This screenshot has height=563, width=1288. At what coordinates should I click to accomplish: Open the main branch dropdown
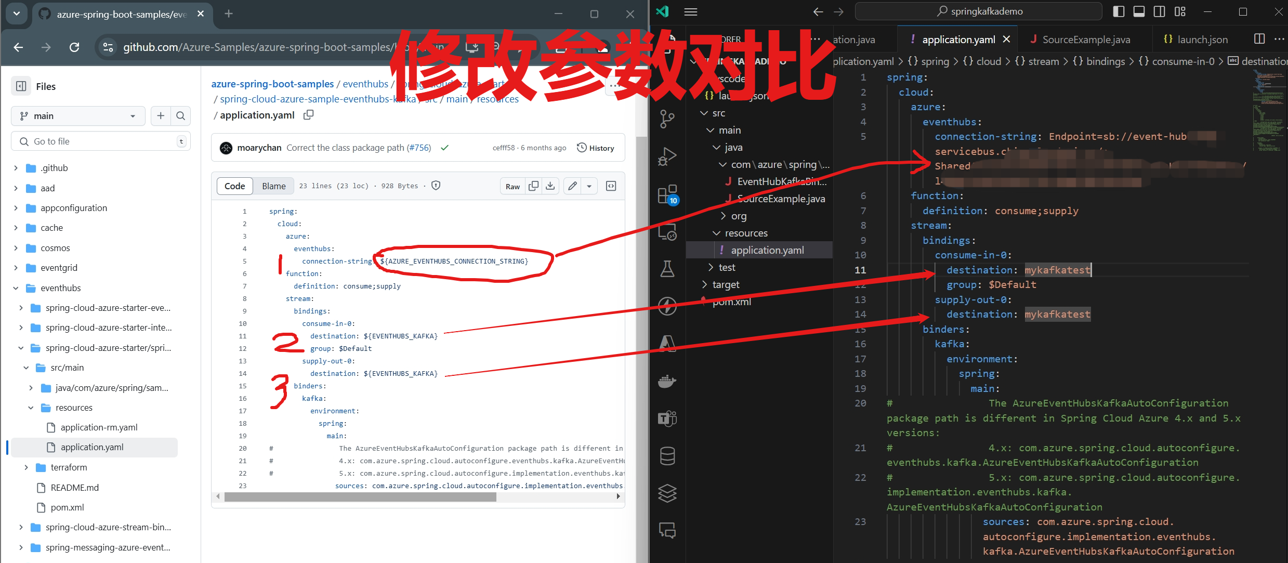(x=78, y=116)
